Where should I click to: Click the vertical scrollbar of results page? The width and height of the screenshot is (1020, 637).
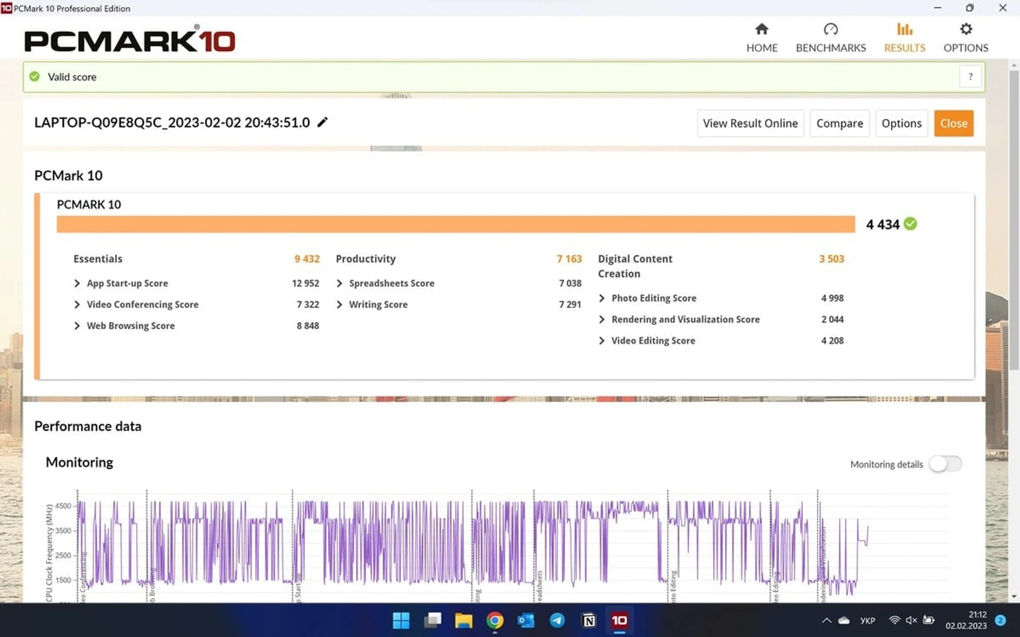coord(1014,220)
